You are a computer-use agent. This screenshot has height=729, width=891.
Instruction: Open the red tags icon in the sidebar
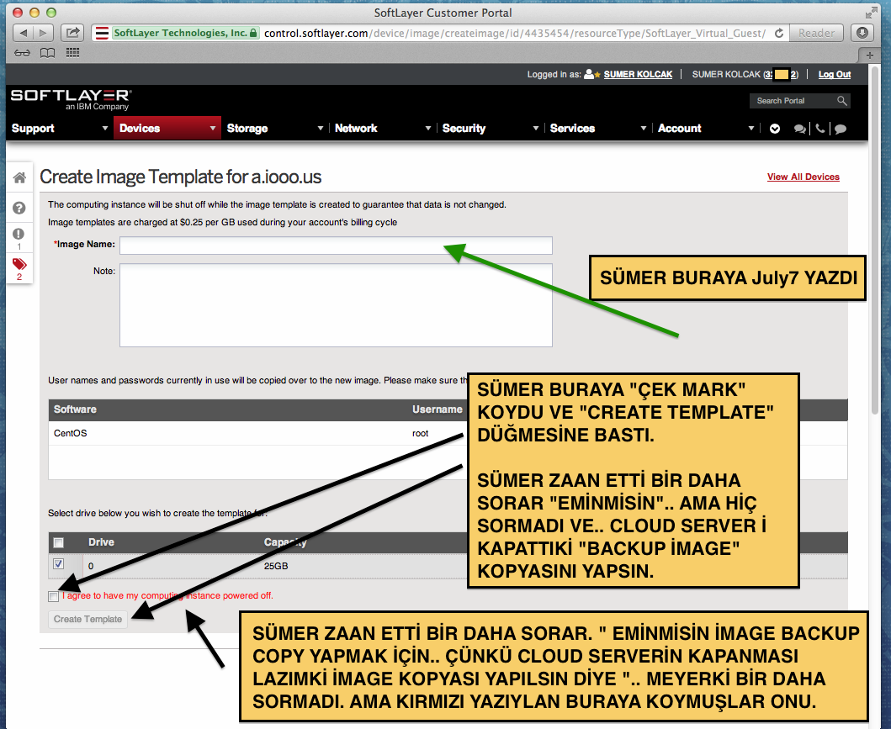coord(19,264)
